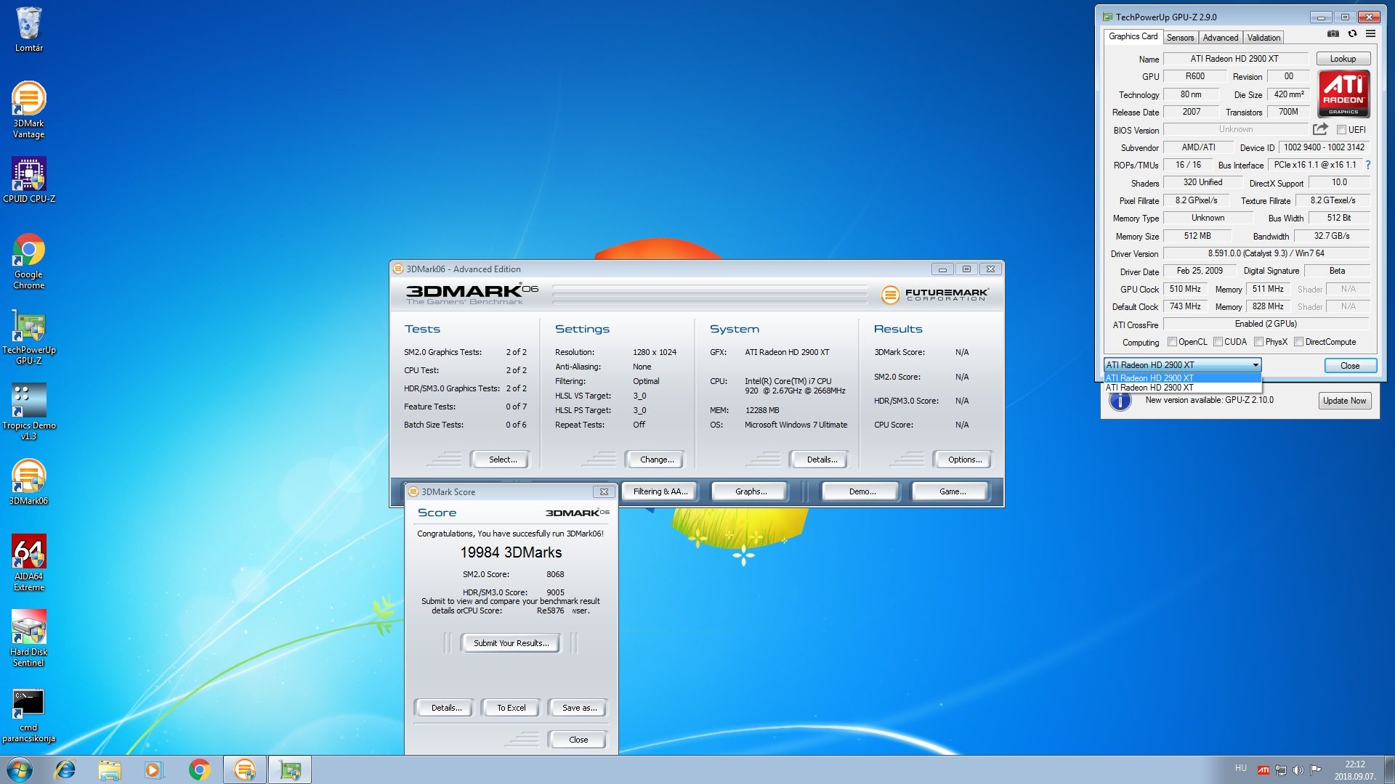
Task: Switch to the Advanced tab
Action: 1220,38
